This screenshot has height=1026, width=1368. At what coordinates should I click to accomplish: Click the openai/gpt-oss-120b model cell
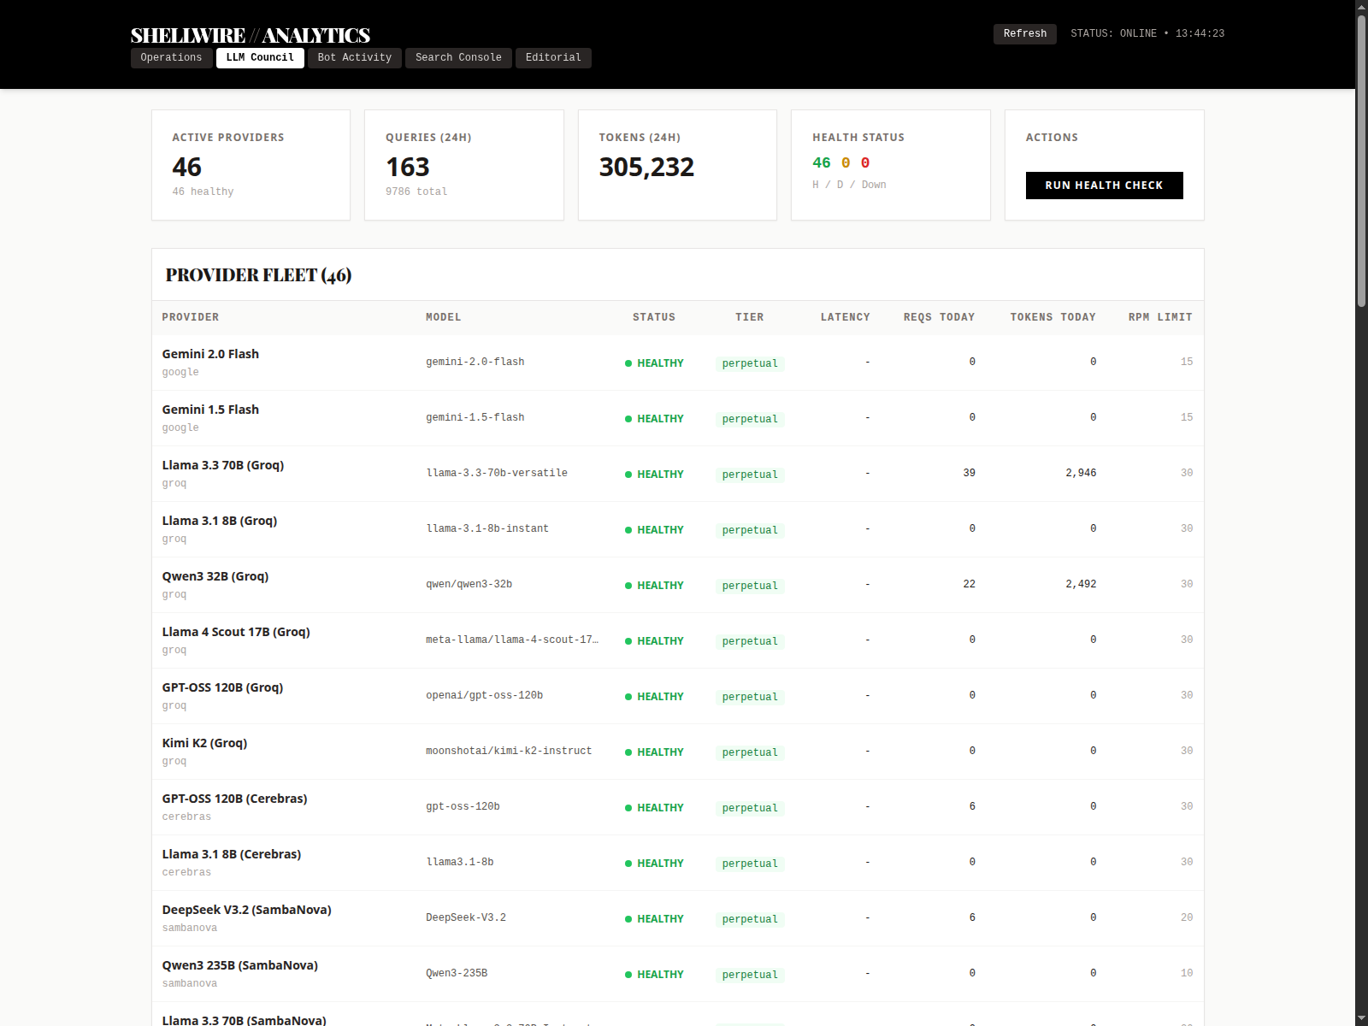point(484,695)
